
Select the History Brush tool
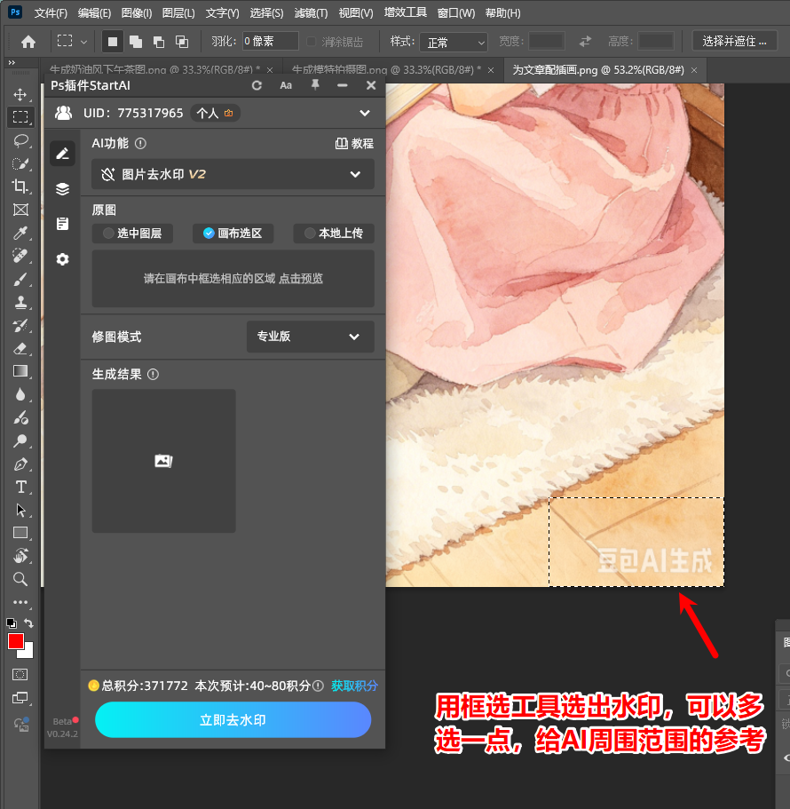(x=20, y=326)
